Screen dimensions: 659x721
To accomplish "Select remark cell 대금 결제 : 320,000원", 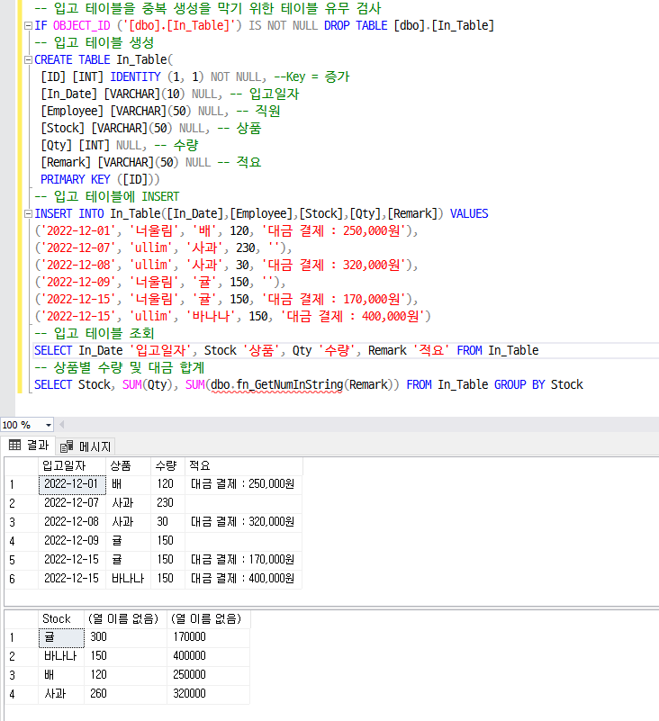I will (x=244, y=522).
